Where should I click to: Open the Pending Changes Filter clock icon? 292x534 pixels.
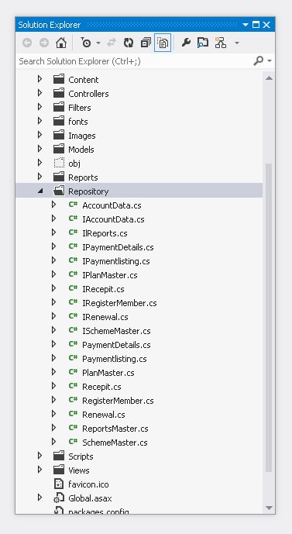click(x=86, y=43)
